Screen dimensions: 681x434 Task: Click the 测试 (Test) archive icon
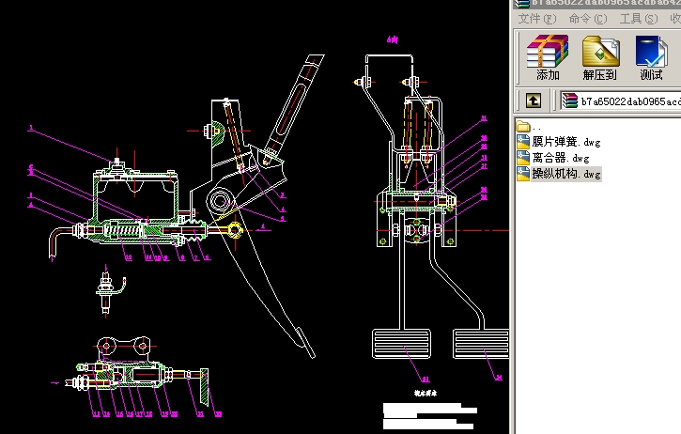(651, 57)
